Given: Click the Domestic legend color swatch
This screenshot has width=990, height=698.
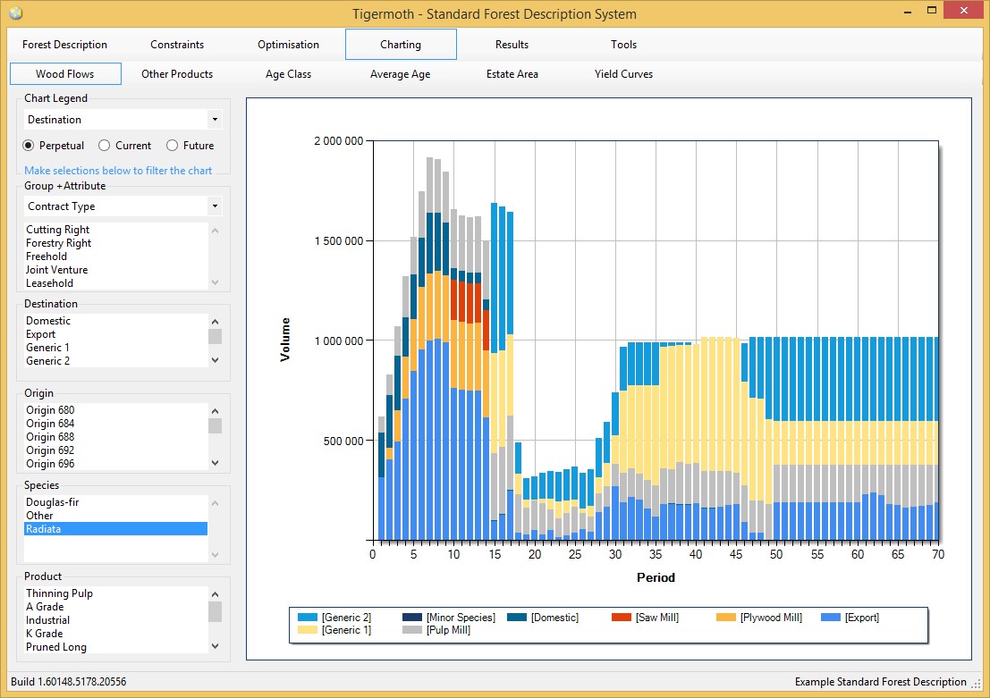Looking at the screenshot, I should tap(517, 618).
